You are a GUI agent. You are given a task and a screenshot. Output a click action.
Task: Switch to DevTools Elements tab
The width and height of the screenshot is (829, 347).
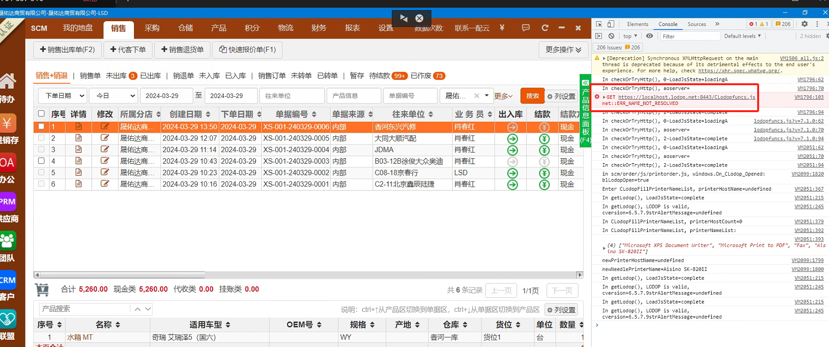coord(638,24)
